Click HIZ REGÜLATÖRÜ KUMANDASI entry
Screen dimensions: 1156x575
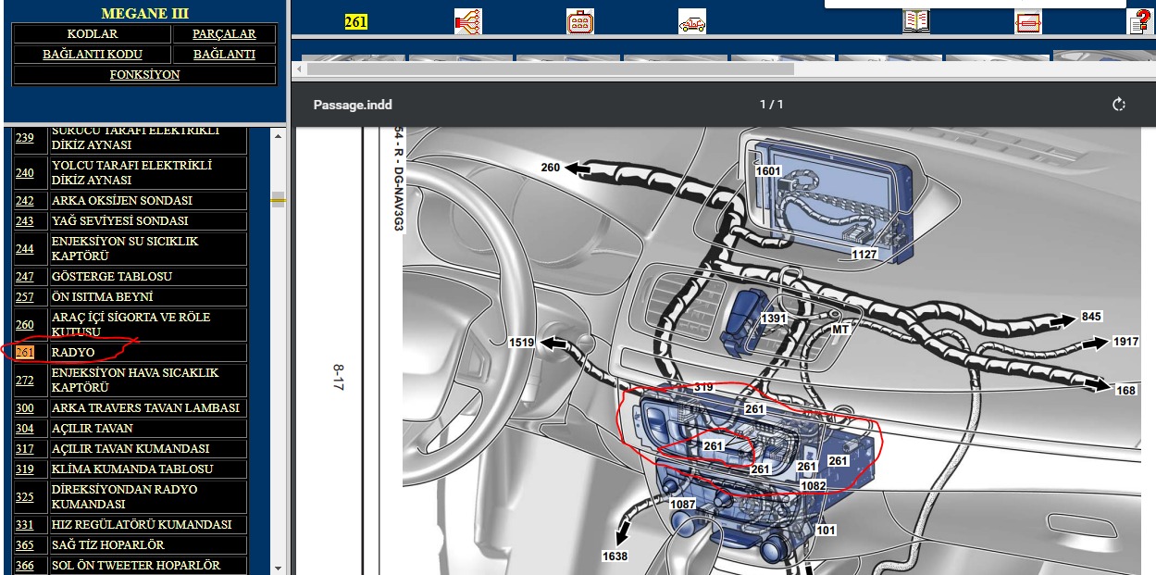tap(142, 525)
